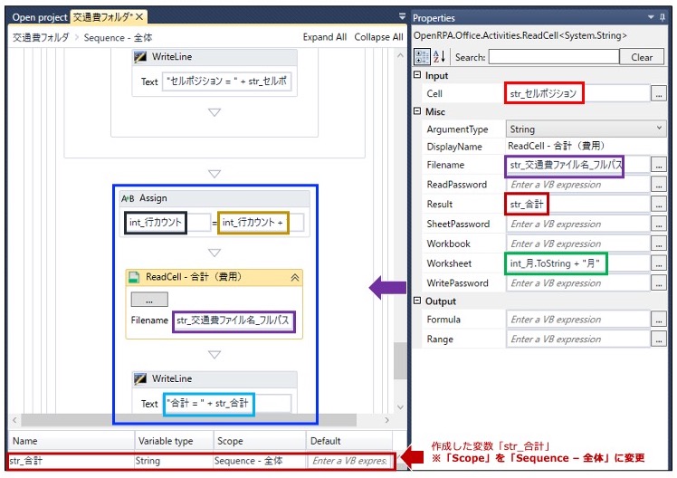The height and width of the screenshot is (478, 677).
Task: Open expression editor for Filename property
Action: [x=658, y=165]
